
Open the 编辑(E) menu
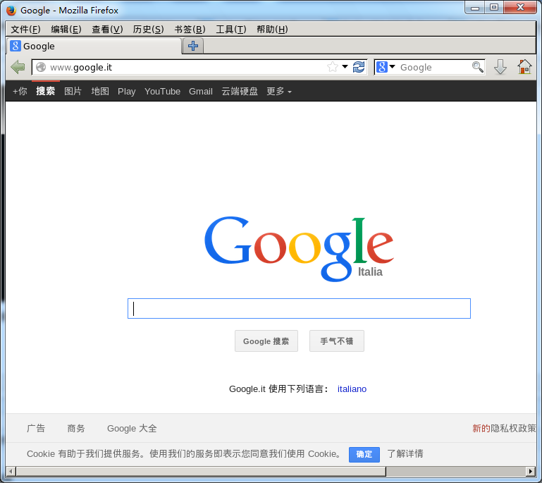click(66, 30)
